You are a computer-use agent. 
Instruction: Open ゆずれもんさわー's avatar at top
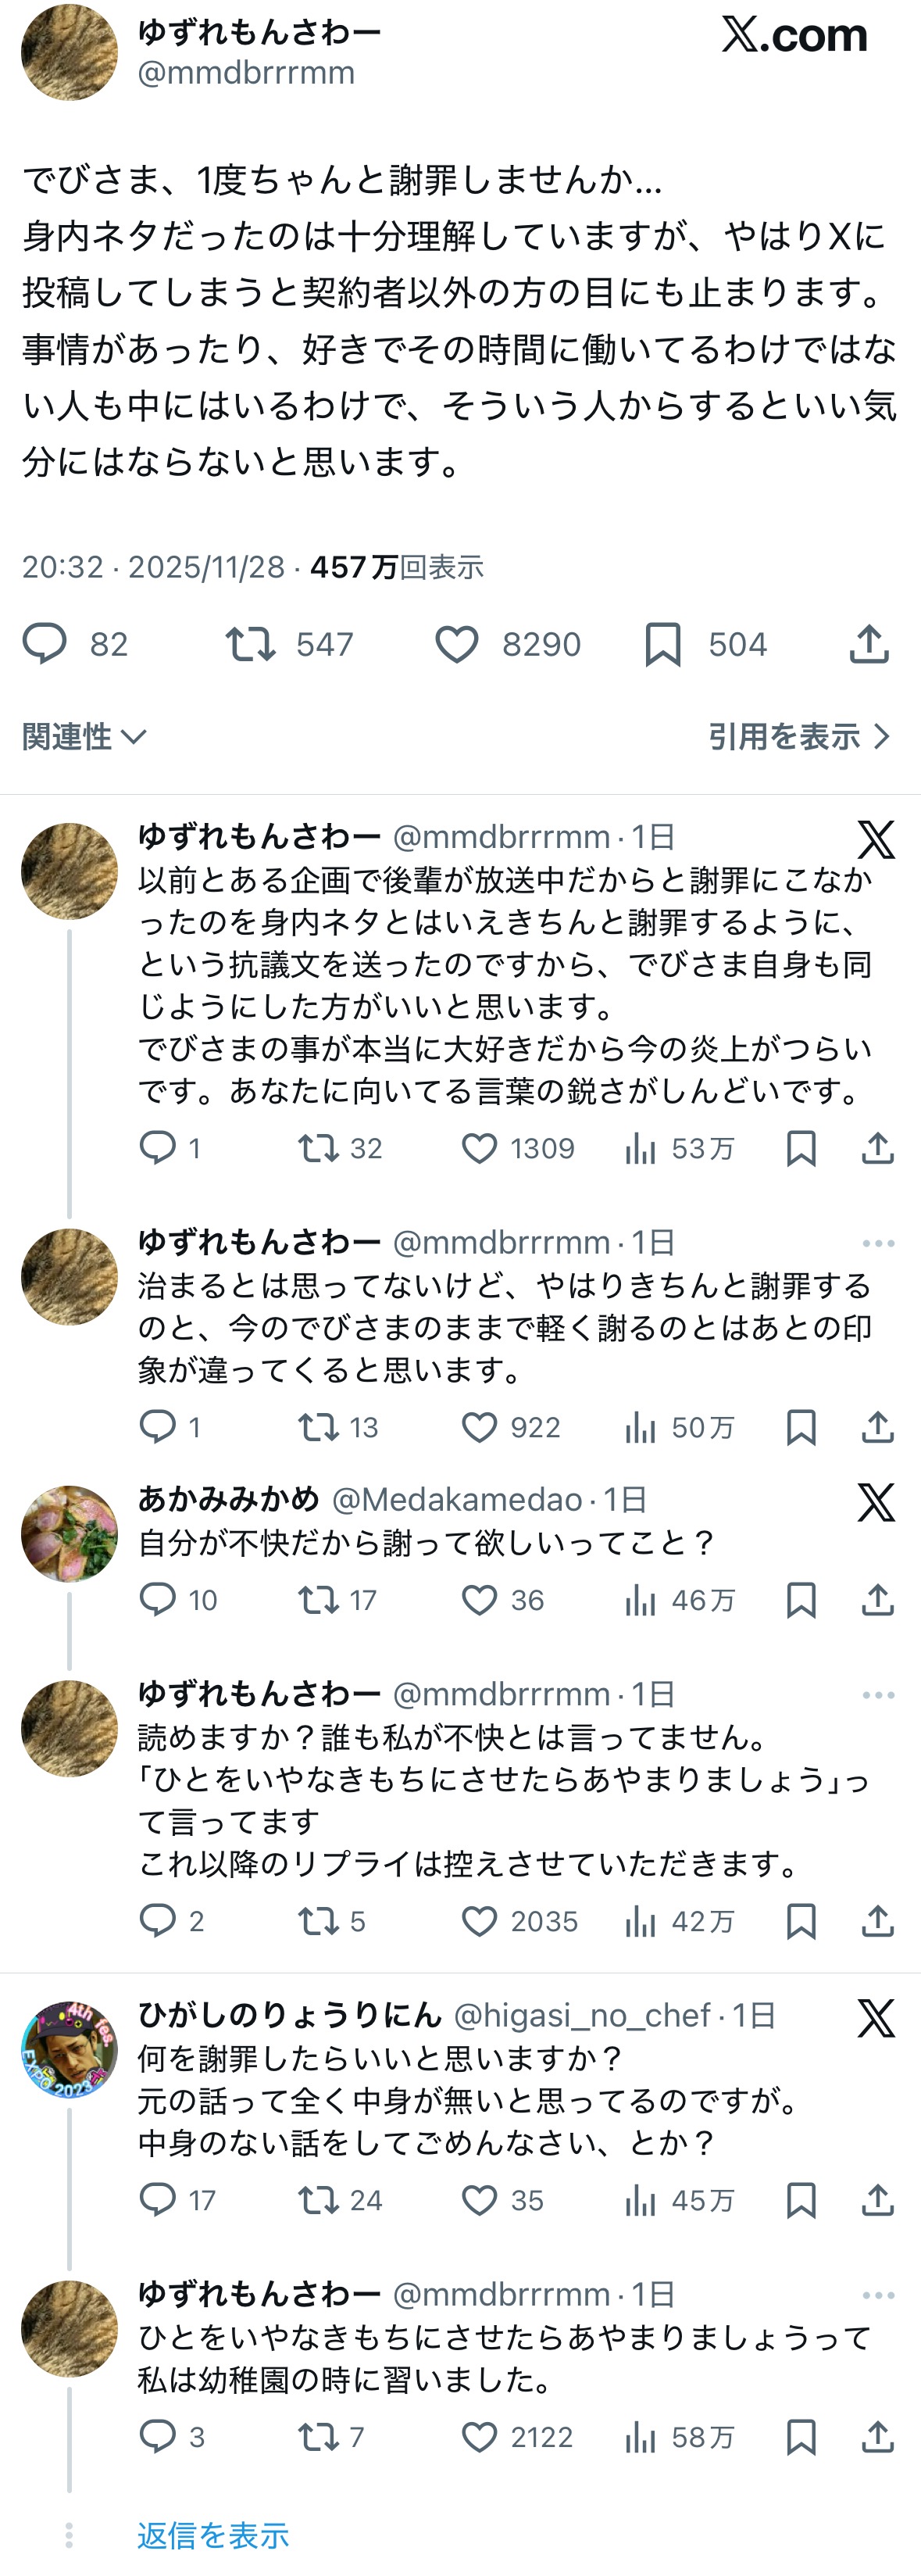(69, 52)
